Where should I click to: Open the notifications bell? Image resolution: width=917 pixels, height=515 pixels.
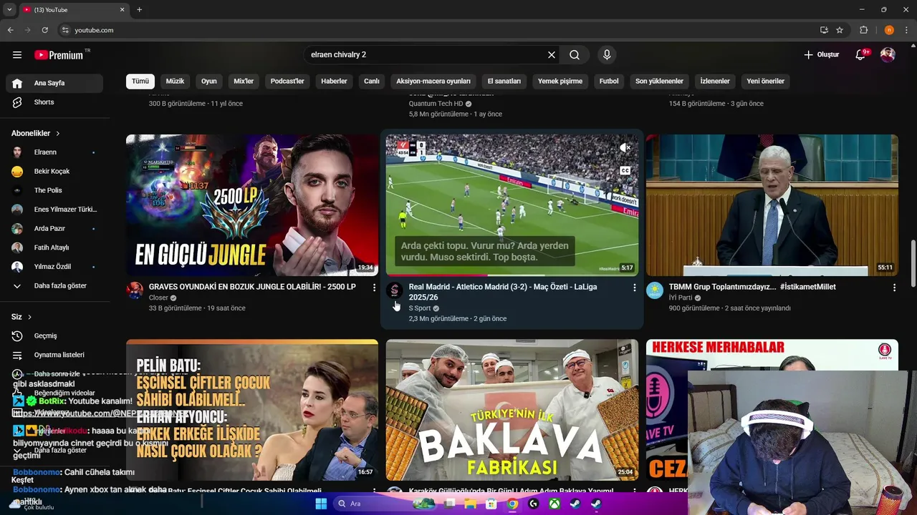point(861,55)
